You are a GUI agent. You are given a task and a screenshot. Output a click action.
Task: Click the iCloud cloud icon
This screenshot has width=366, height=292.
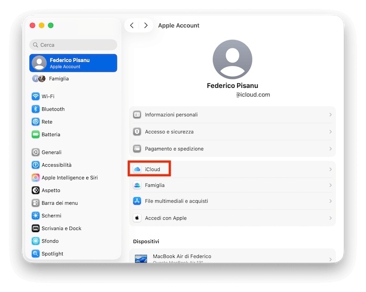pos(137,169)
